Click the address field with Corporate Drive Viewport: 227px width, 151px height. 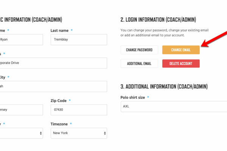53,63
